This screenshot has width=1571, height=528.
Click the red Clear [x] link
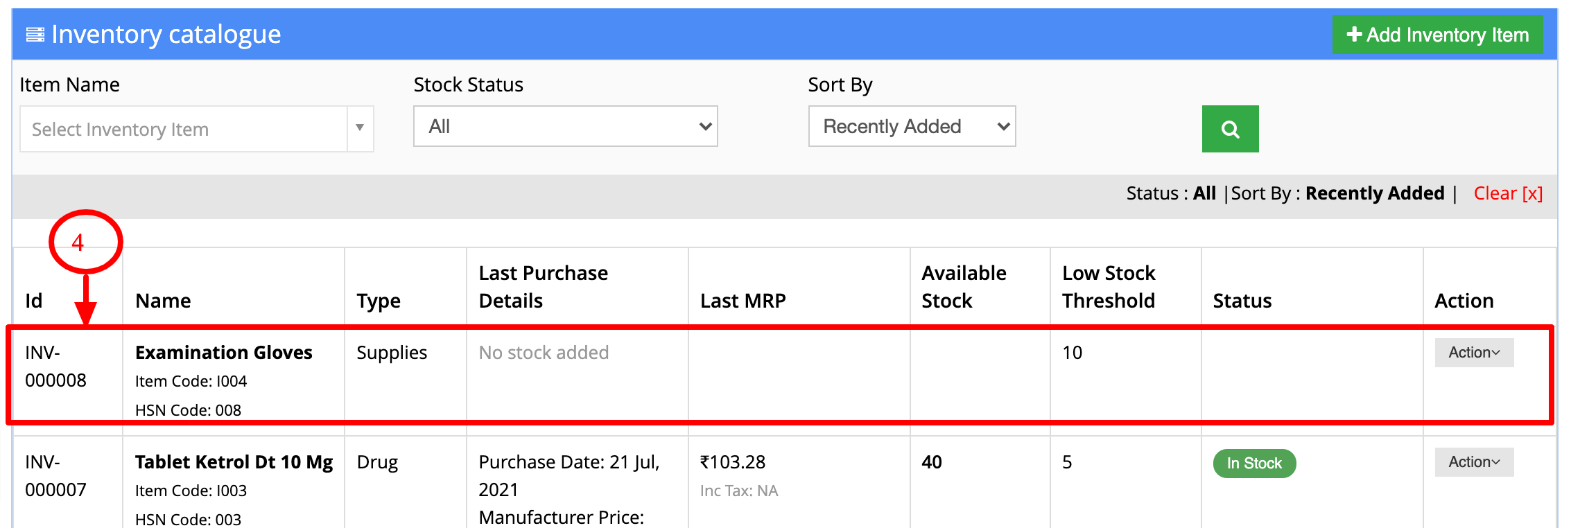click(x=1508, y=193)
